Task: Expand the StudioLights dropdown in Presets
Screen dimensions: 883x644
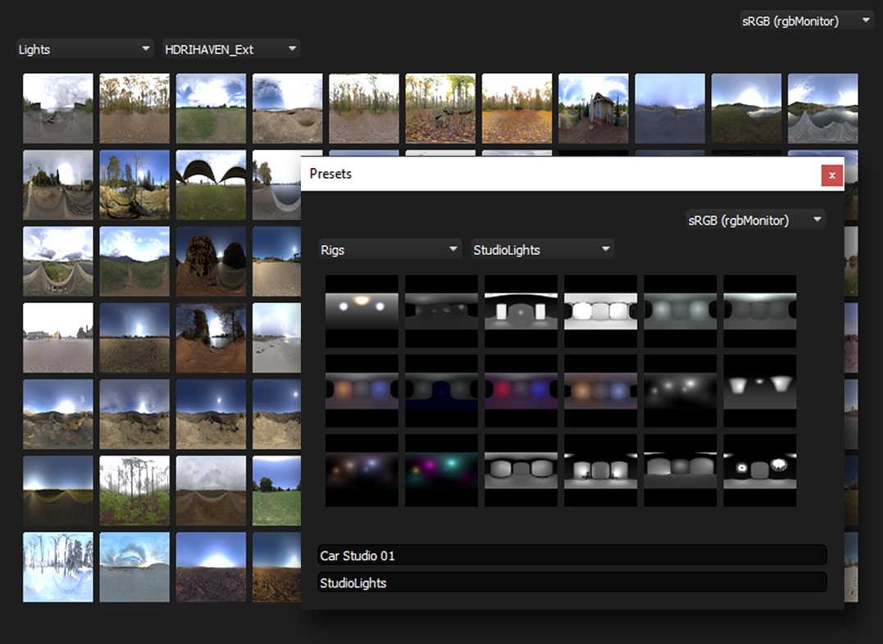Action: point(542,250)
